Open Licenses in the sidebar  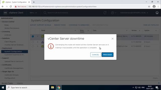(8, 35)
